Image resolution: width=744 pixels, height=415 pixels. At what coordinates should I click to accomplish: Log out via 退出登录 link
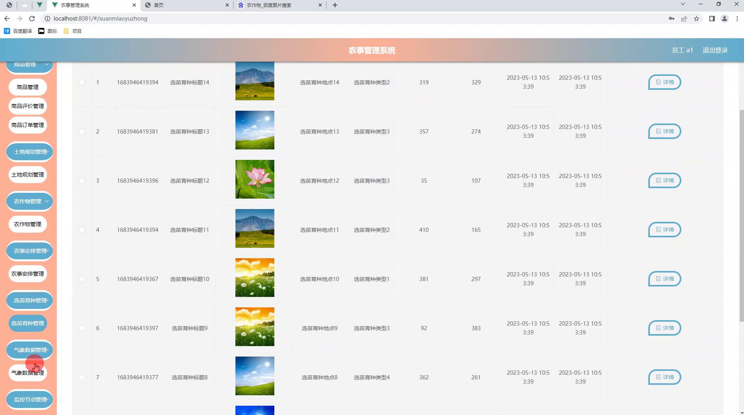(715, 50)
